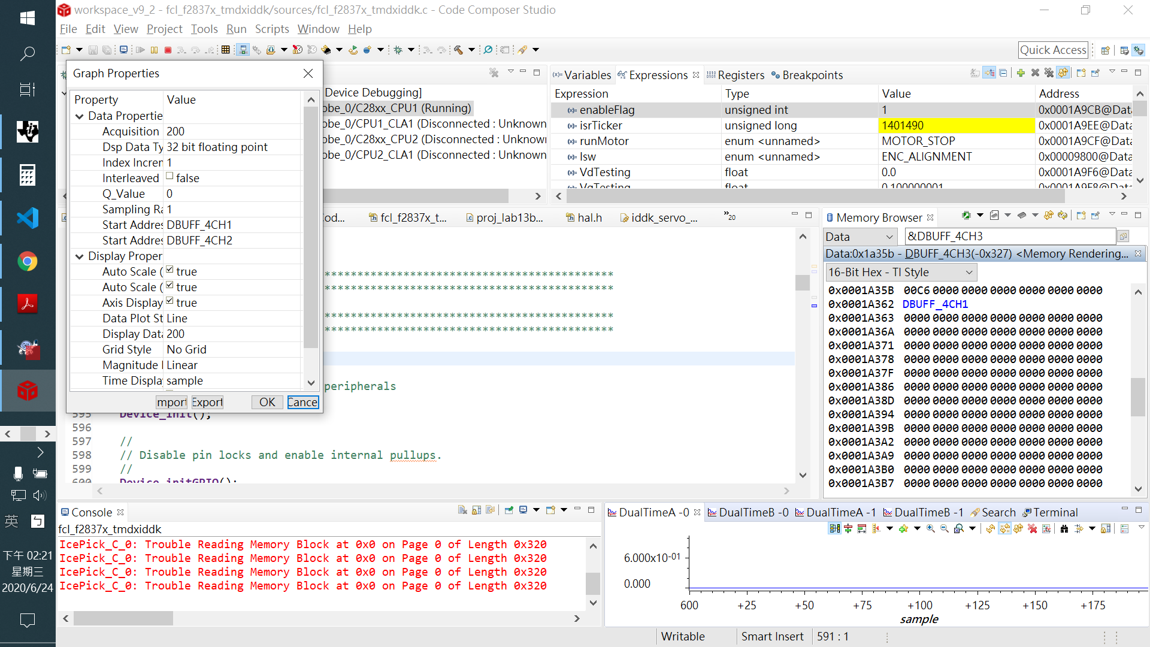Switch to the Terminal tab
Image resolution: width=1150 pixels, height=647 pixels.
coord(1050,512)
